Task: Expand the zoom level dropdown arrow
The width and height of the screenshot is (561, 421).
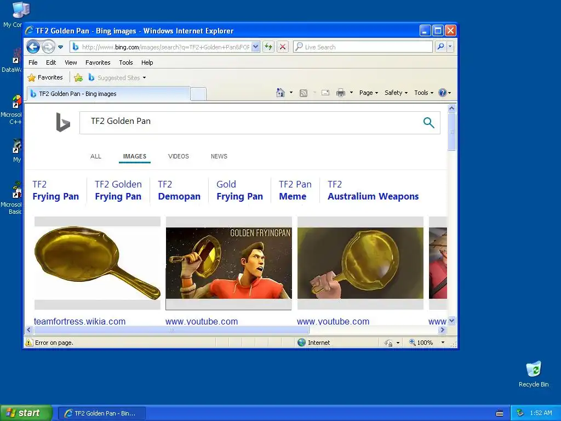Action: tap(443, 343)
